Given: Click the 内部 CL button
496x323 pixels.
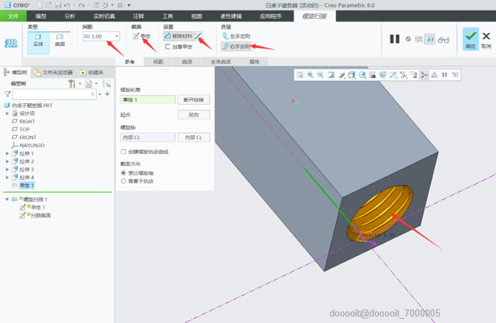Looking at the screenshot, I should tap(194, 137).
